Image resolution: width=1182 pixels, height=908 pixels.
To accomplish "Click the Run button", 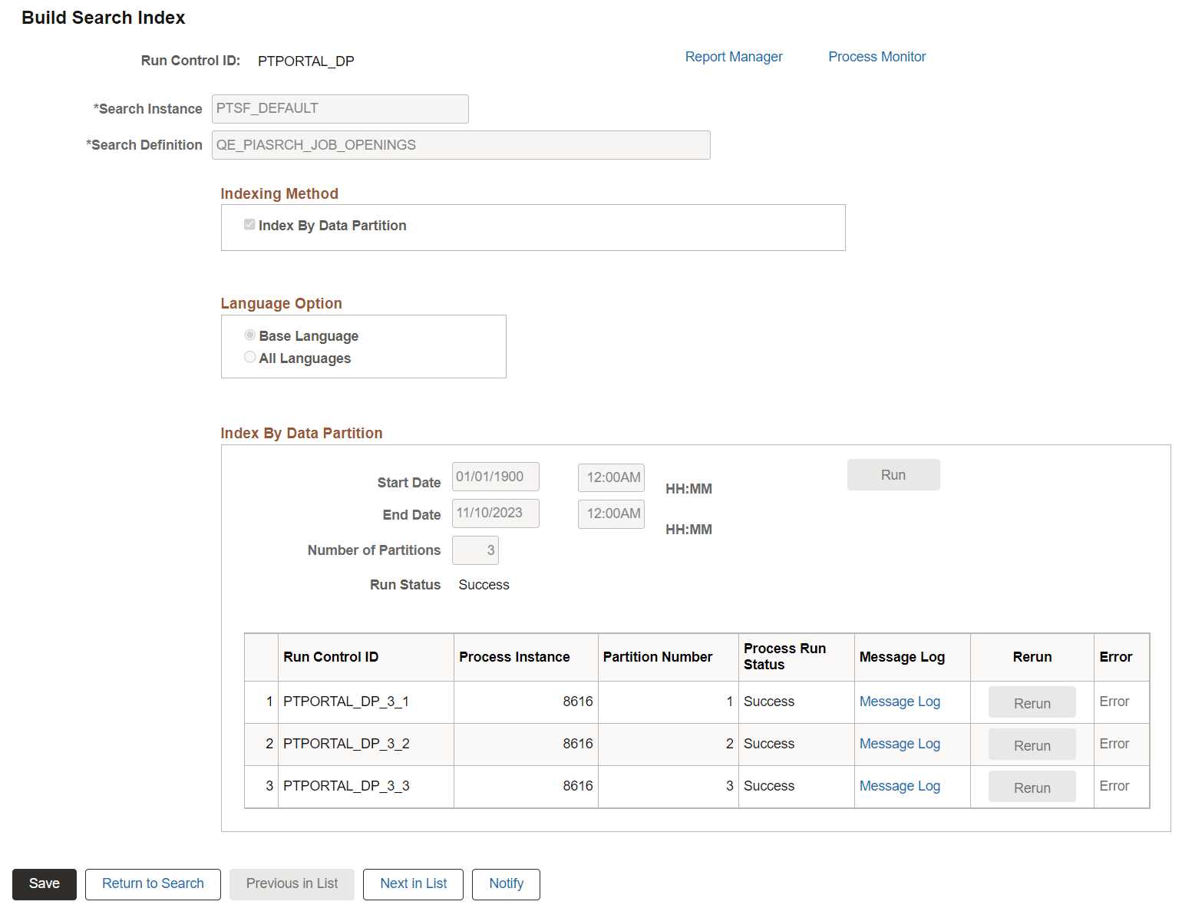I will pos(893,474).
